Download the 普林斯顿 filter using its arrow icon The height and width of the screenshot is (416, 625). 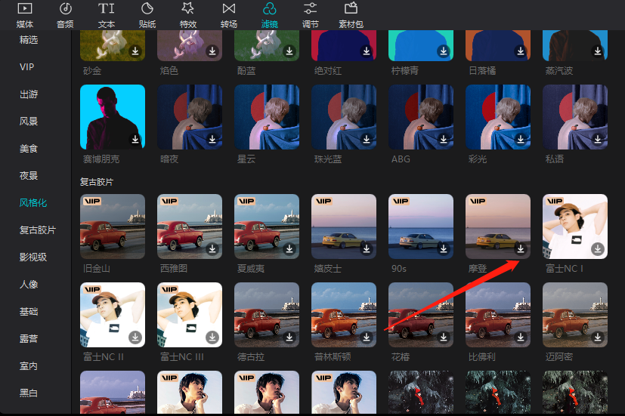(367, 337)
